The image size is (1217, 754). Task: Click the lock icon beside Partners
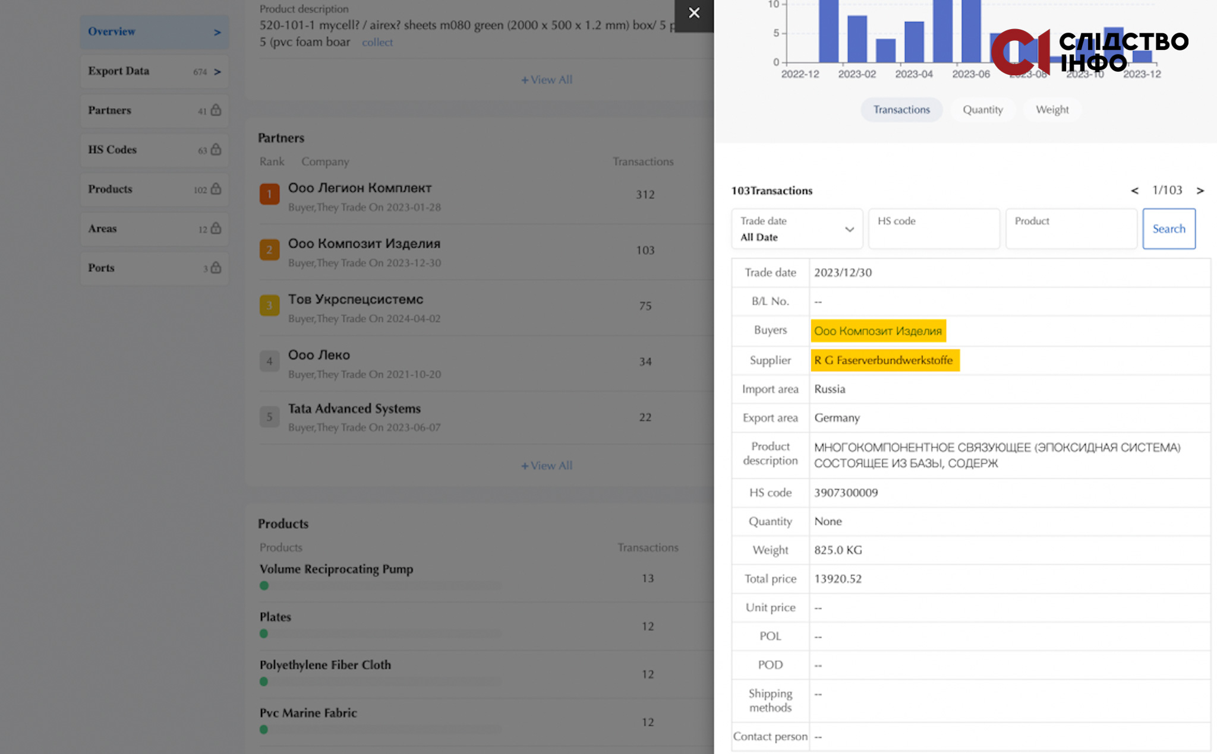[216, 110]
